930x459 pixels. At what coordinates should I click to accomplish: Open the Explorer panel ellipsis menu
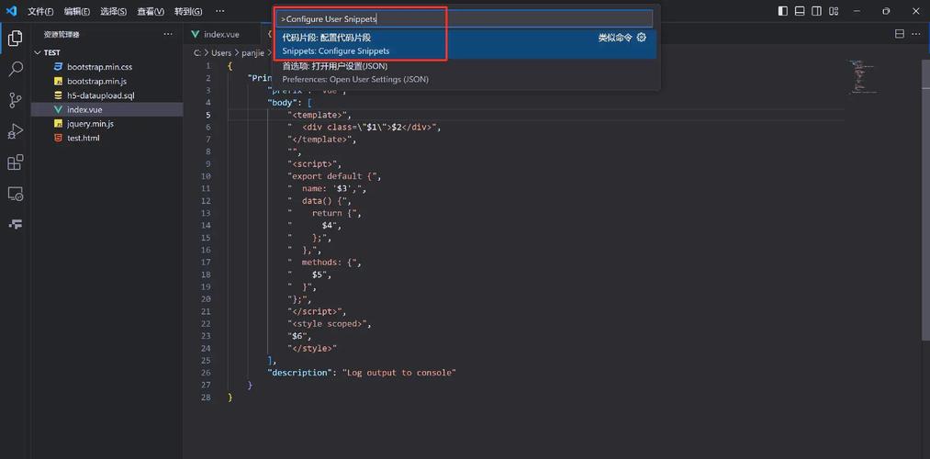pyautogui.click(x=168, y=34)
